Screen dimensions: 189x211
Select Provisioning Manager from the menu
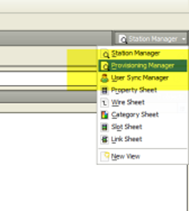(x=143, y=66)
